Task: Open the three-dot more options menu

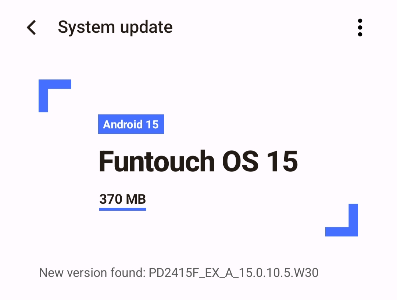Action: 360,28
